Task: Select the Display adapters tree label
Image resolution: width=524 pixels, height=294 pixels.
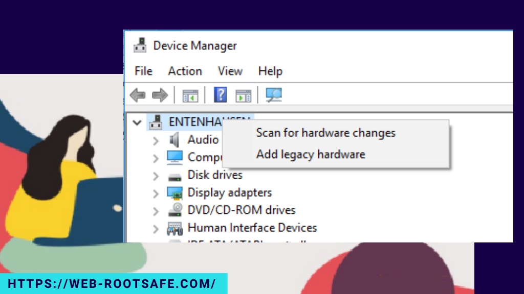Action: [230, 192]
